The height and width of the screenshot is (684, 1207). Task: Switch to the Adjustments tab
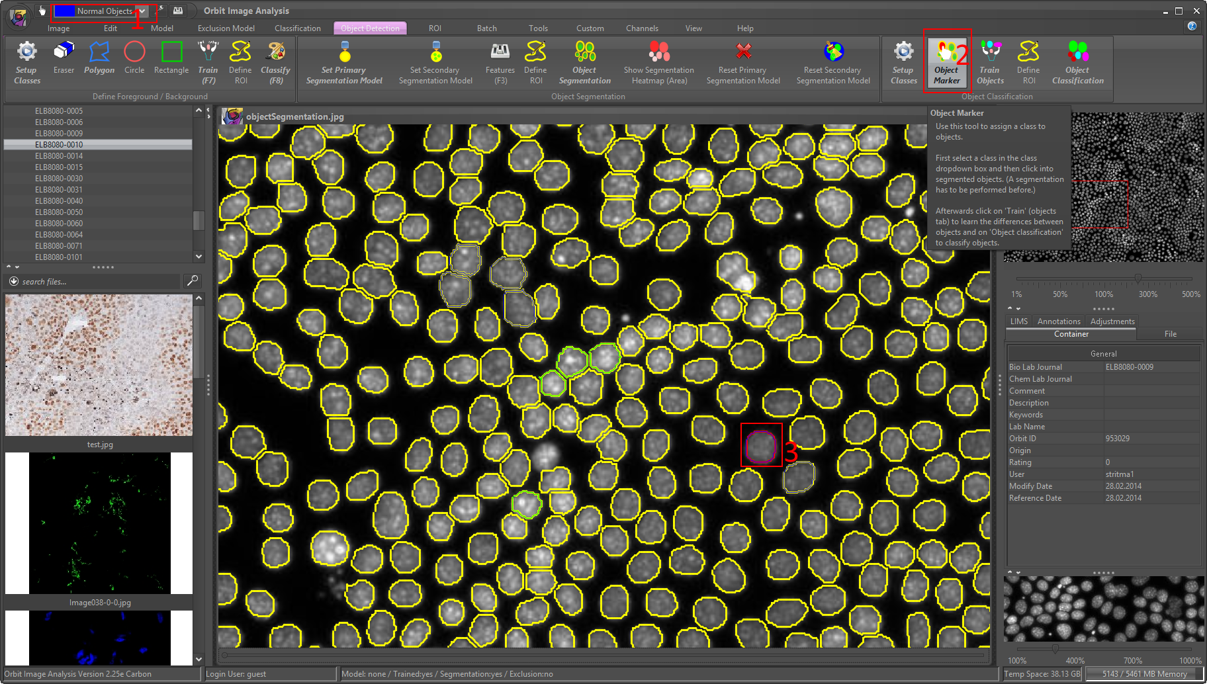coord(1112,321)
